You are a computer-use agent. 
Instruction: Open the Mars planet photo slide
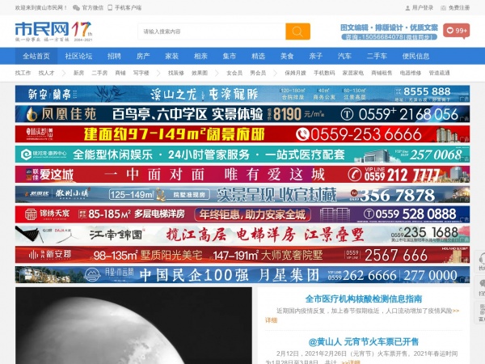point(133,326)
